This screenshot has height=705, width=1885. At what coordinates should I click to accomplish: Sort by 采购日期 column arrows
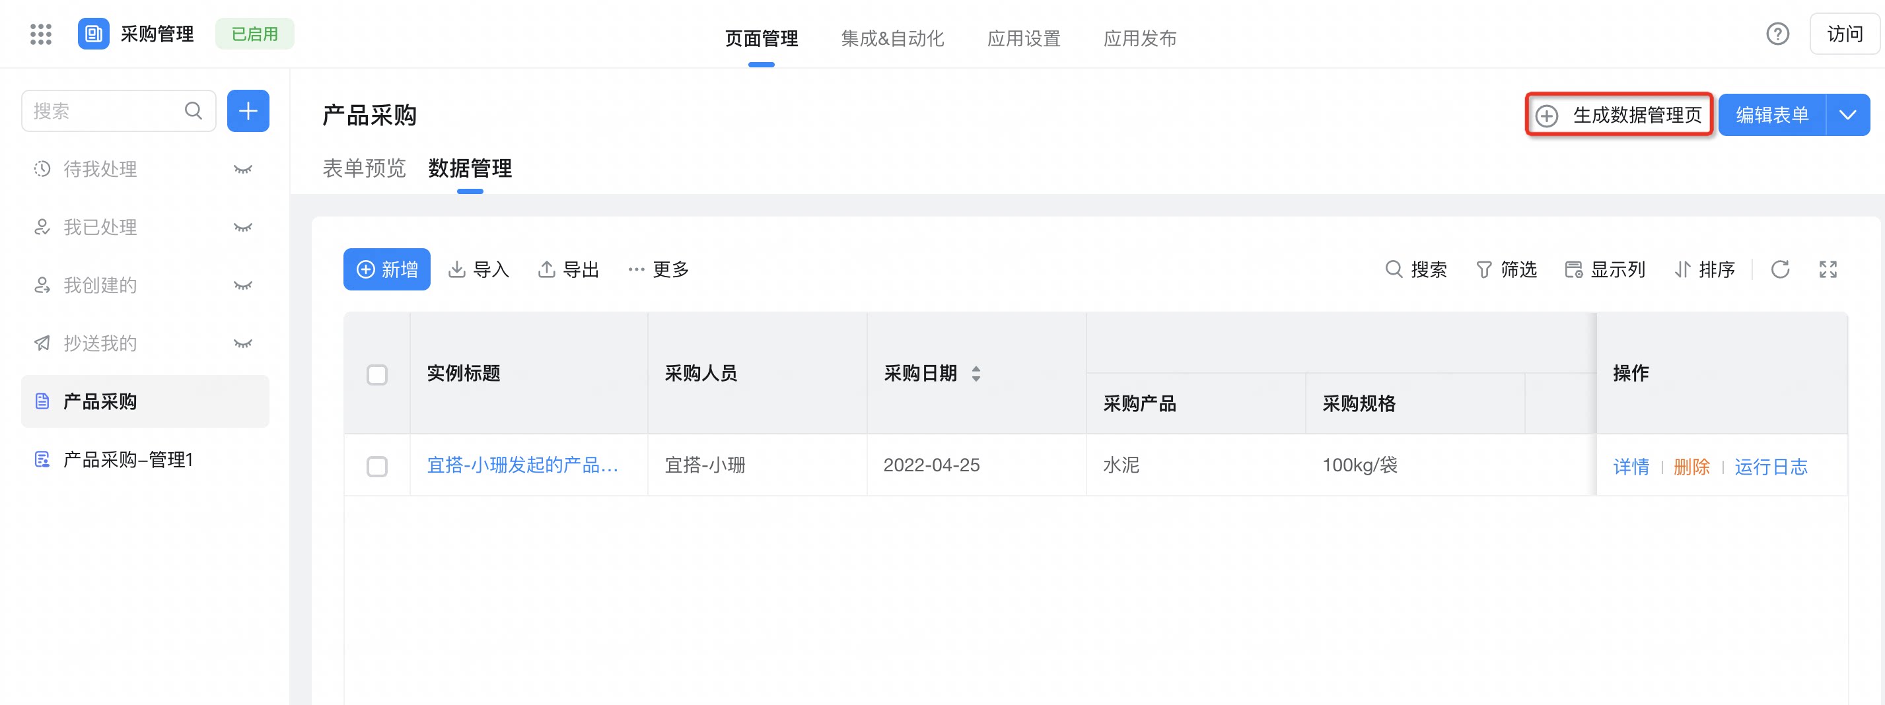[976, 374]
